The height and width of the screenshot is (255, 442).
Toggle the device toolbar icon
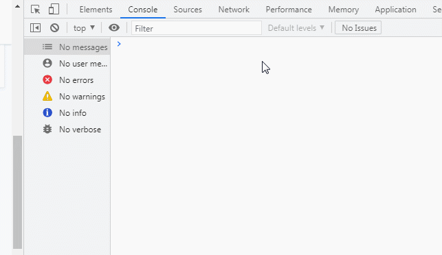pyautogui.click(x=54, y=10)
